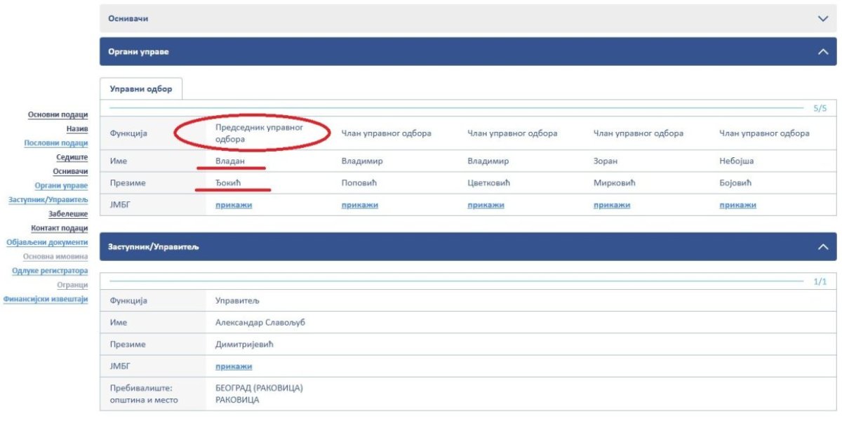This screenshot has height=421, width=842.
Task: Collapse the Заступник/Управитељ section chevron
Action: pos(823,247)
